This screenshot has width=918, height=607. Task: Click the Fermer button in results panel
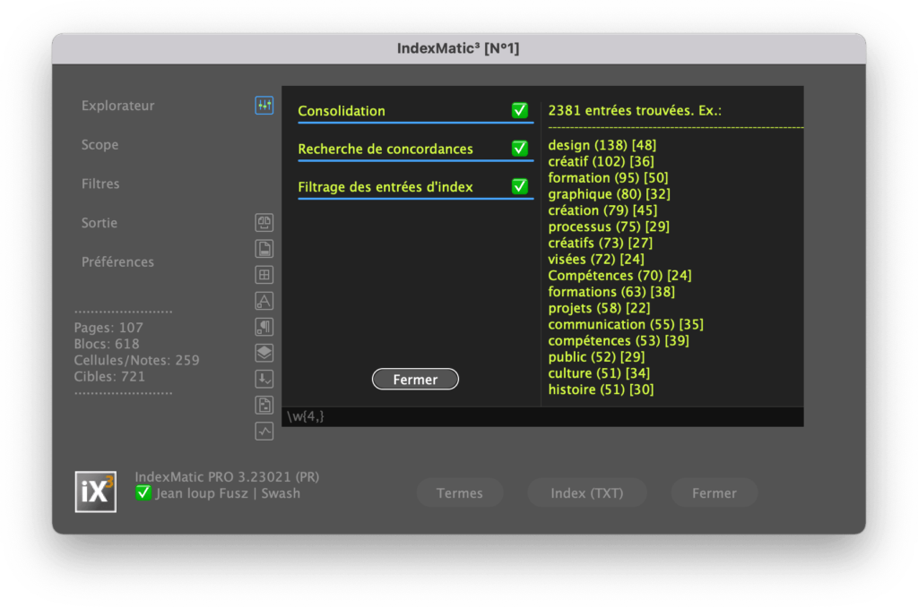pyautogui.click(x=415, y=380)
